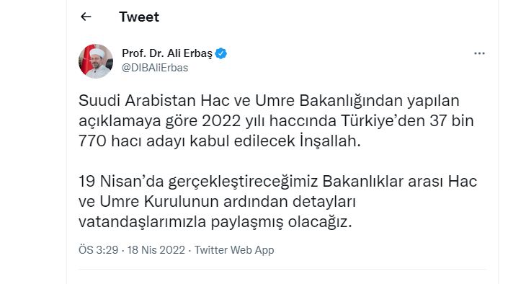508x284 pixels.
Task: Go back using the left arrow icon
Action: (x=86, y=17)
